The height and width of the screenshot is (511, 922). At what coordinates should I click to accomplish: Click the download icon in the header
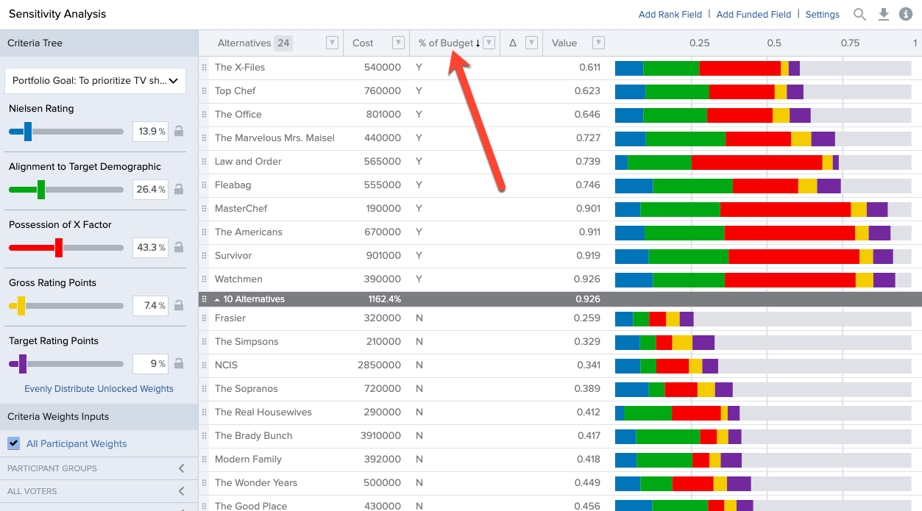point(884,14)
